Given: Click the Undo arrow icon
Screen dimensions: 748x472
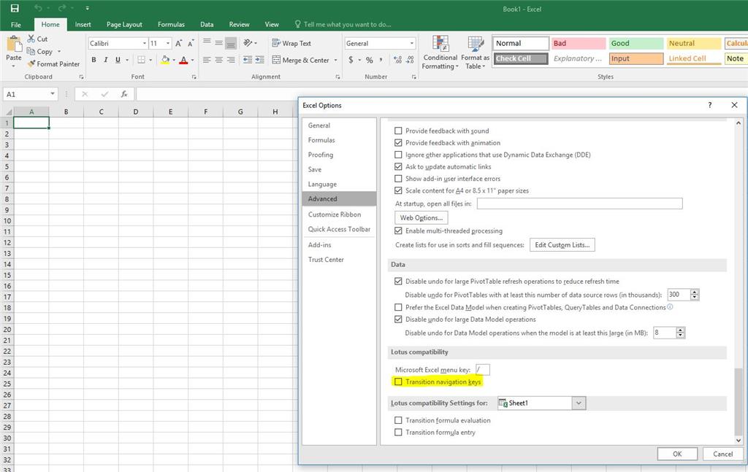Looking at the screenshot, I should point(38,8).
